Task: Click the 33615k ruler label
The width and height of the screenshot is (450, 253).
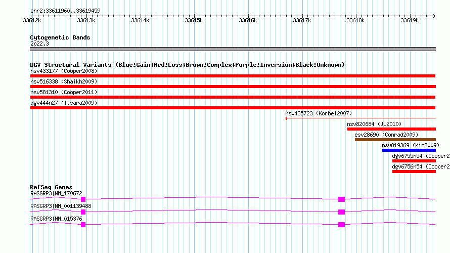Action: click(194, 20)
